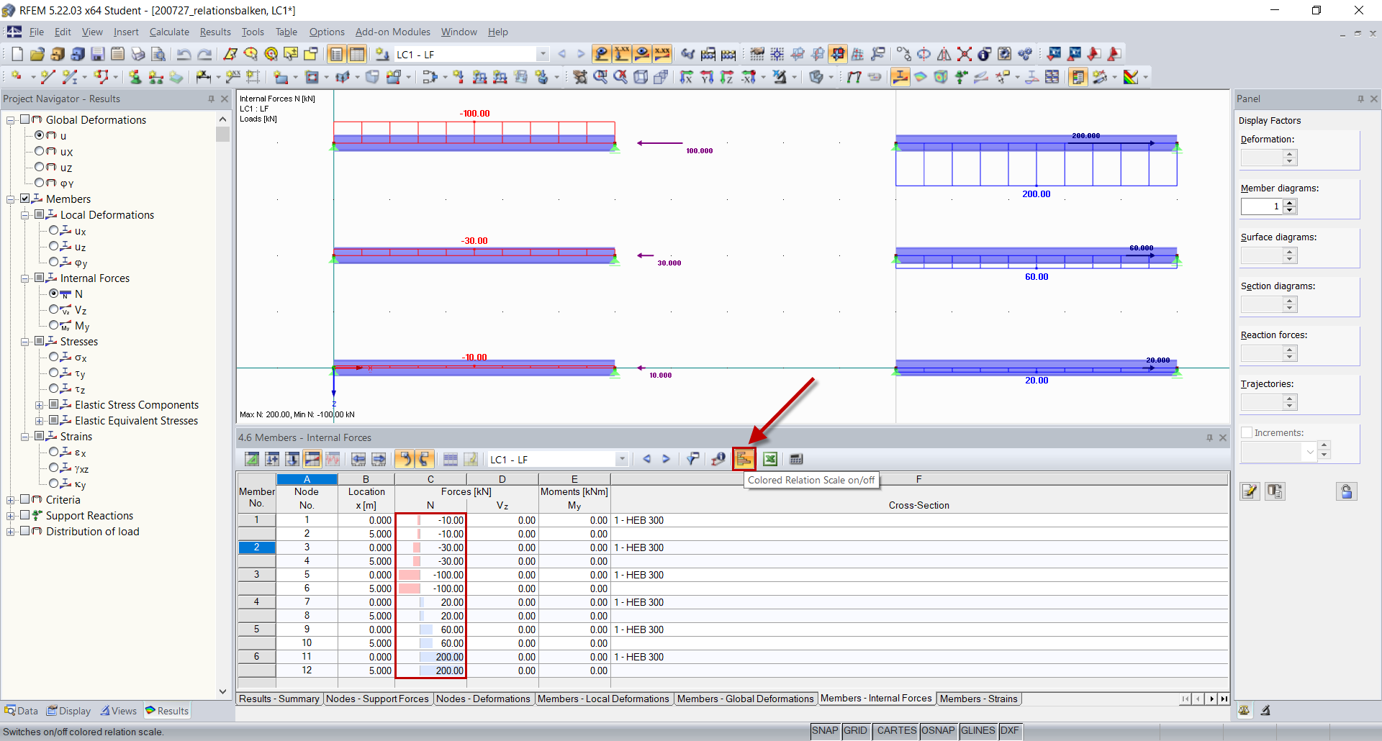Redo the last undone action
The width and height of the screenshot is (1382, 741).
204,54
